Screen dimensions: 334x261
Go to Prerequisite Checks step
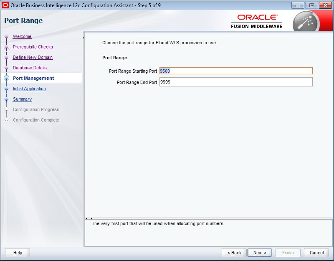pyautogui.click(x=33, y=47)
